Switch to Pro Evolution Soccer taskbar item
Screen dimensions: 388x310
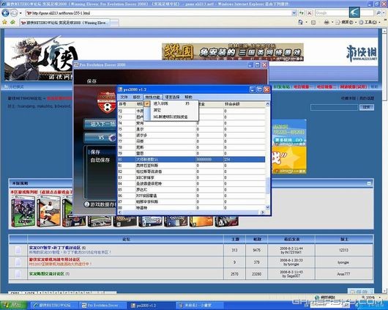[x=103, y=306]
